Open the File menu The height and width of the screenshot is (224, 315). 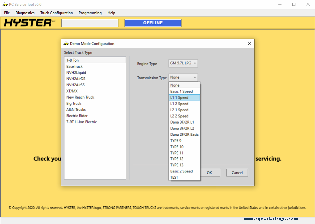7,13
